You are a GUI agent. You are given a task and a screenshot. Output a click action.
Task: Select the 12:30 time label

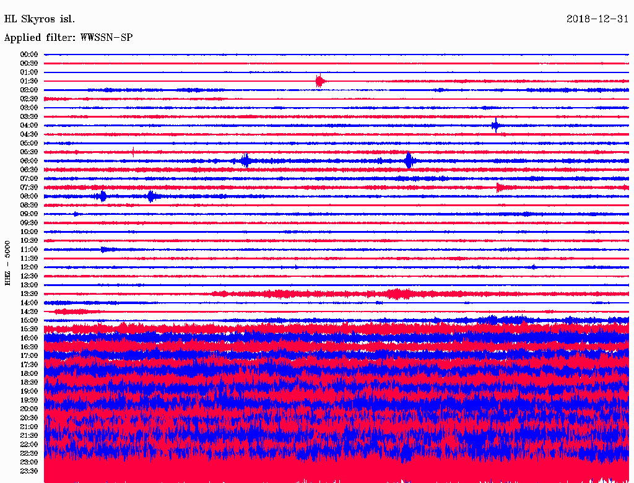click(29, 276)
